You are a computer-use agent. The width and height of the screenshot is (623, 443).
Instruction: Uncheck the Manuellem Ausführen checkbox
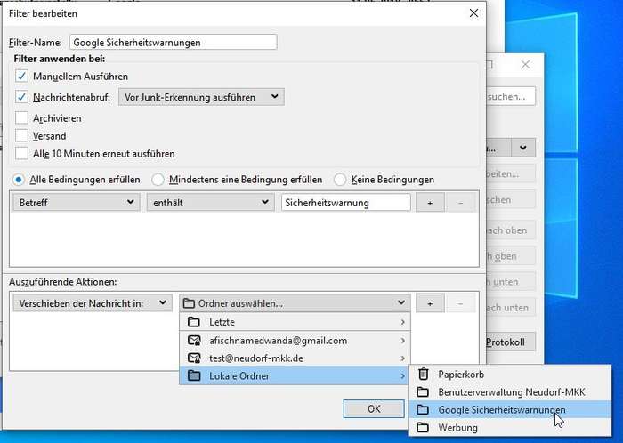[x=22, y=77]
